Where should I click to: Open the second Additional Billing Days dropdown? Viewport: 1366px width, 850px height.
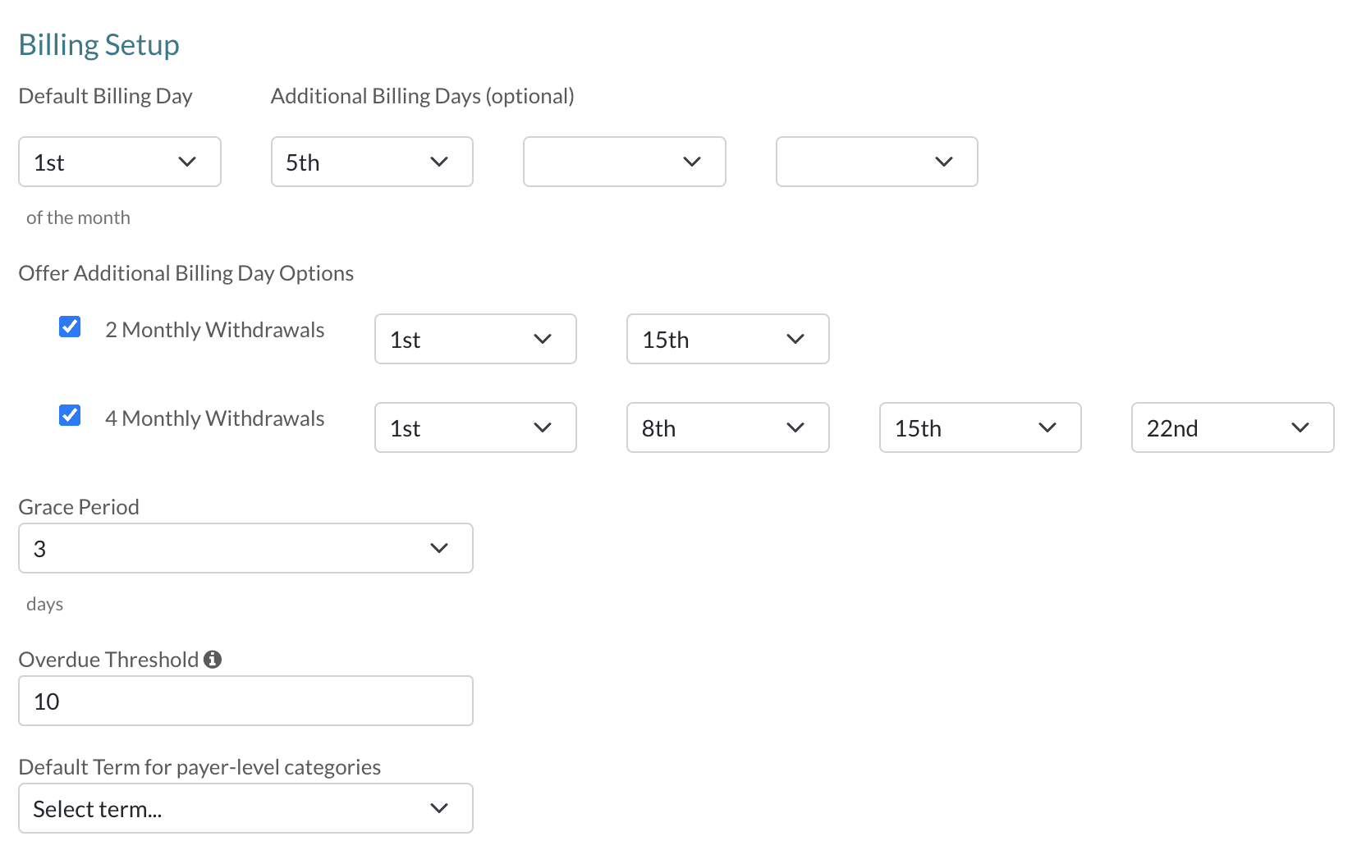tap(624, 162)
